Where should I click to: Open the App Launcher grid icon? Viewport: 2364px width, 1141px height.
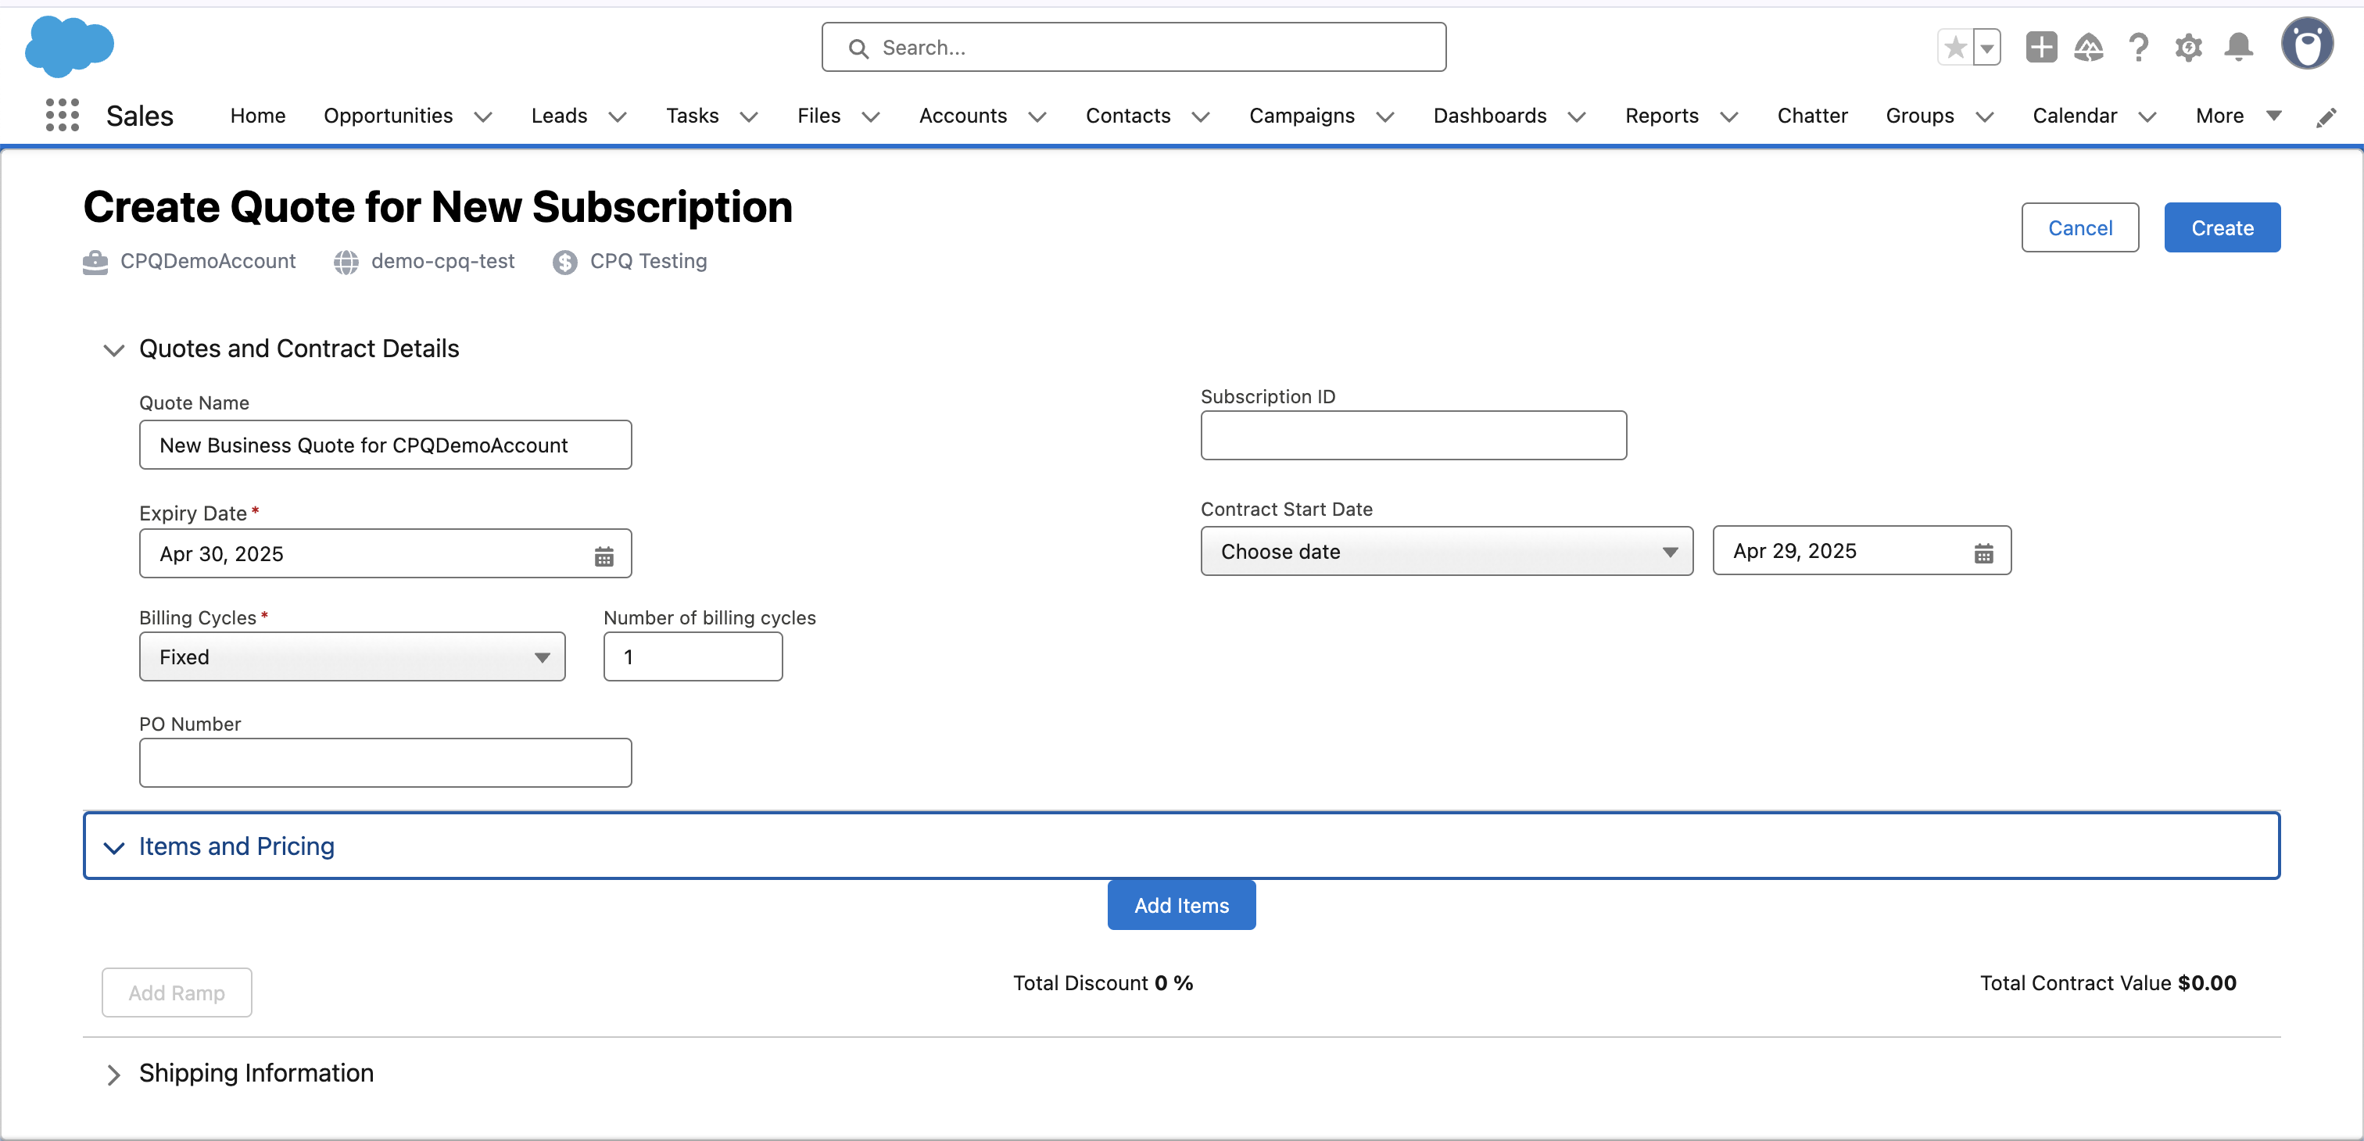coord(60,116)
